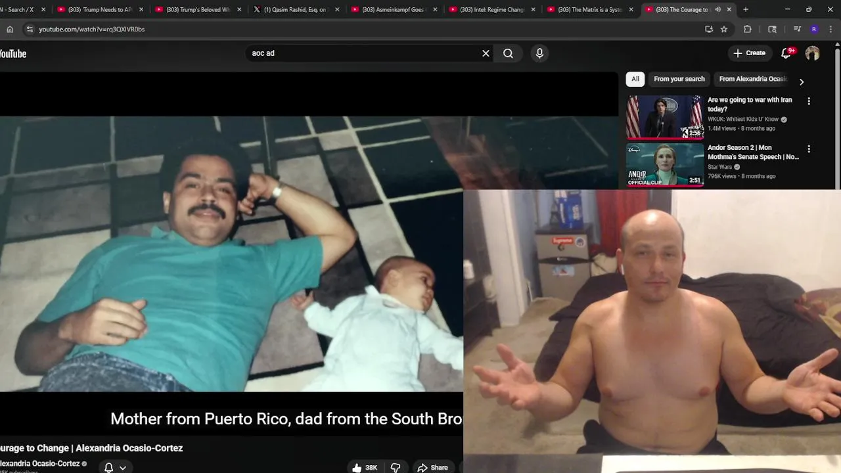Click the video title 'Courage to Change'
The image size is (841, 473).
tap(91, 448)
